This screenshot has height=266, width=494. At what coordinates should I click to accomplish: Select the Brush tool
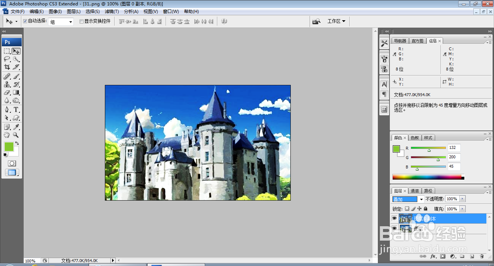(16, 76)
